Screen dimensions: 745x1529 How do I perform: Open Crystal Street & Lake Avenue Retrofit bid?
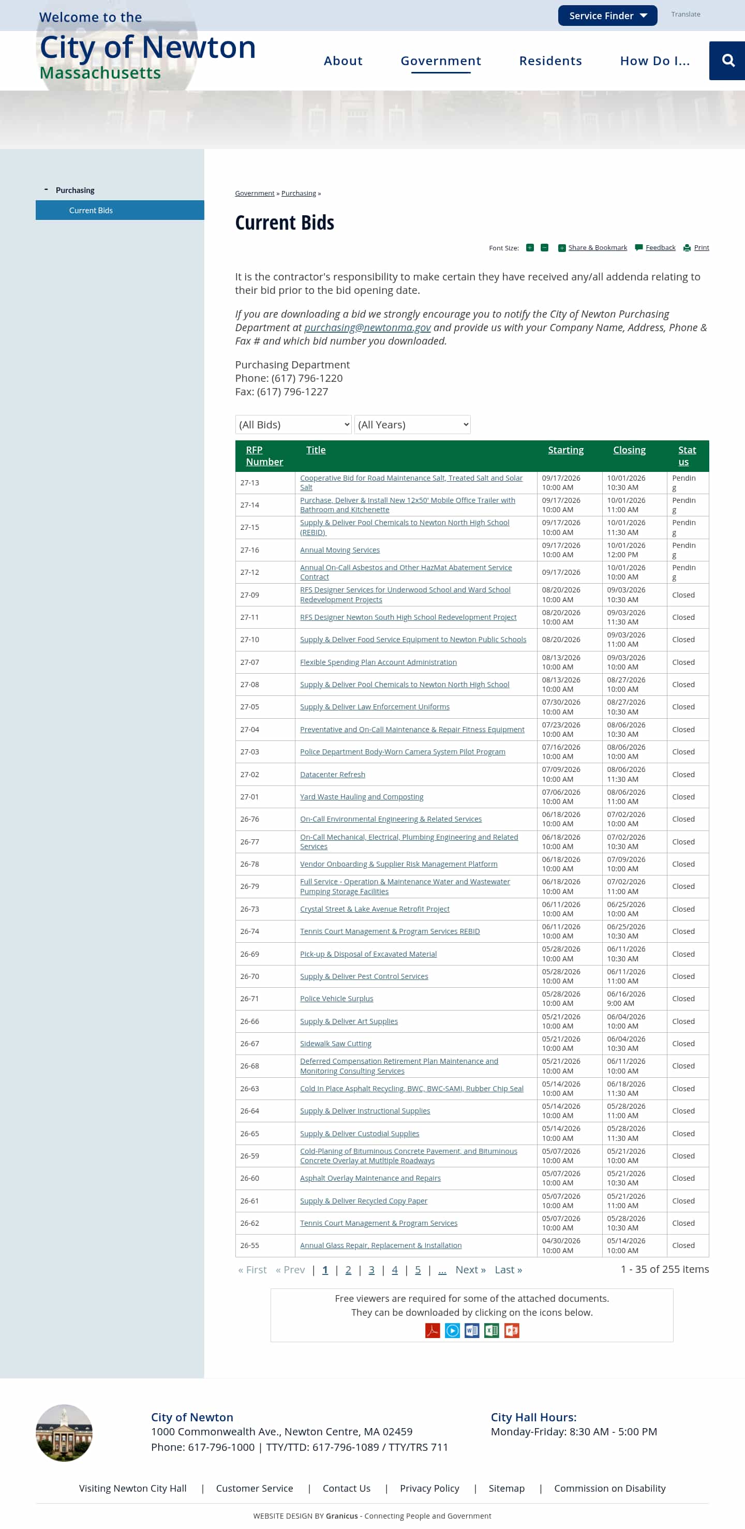[x=375, y=909]
